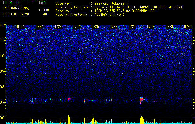Click the 0.7 kHz axis label
The width and height of the screenshot is (195, 124).
(2, 102)
